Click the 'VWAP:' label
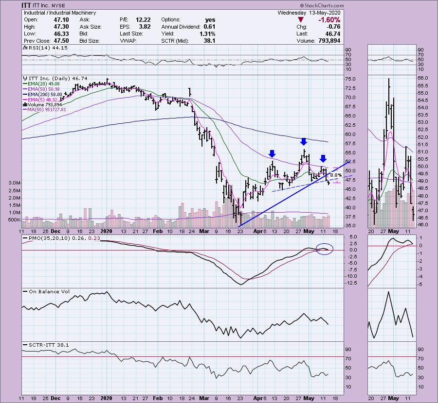The width and height of the screenshot is (438, 403). 127,41
